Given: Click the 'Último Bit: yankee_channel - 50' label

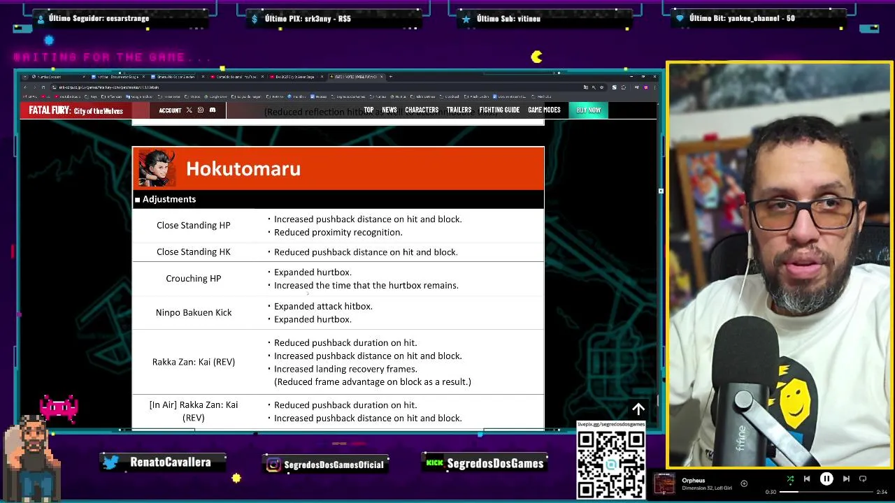Looking at the screenshot, I should point(742,18).
